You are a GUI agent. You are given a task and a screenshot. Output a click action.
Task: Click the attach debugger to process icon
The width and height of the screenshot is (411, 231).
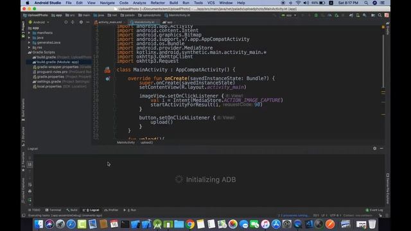click(337, 15)
